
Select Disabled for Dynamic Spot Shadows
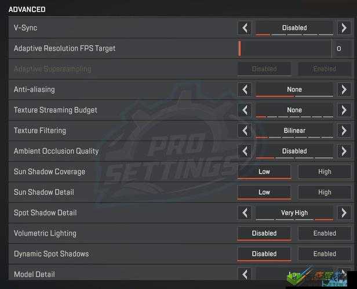tap(264, 254)
